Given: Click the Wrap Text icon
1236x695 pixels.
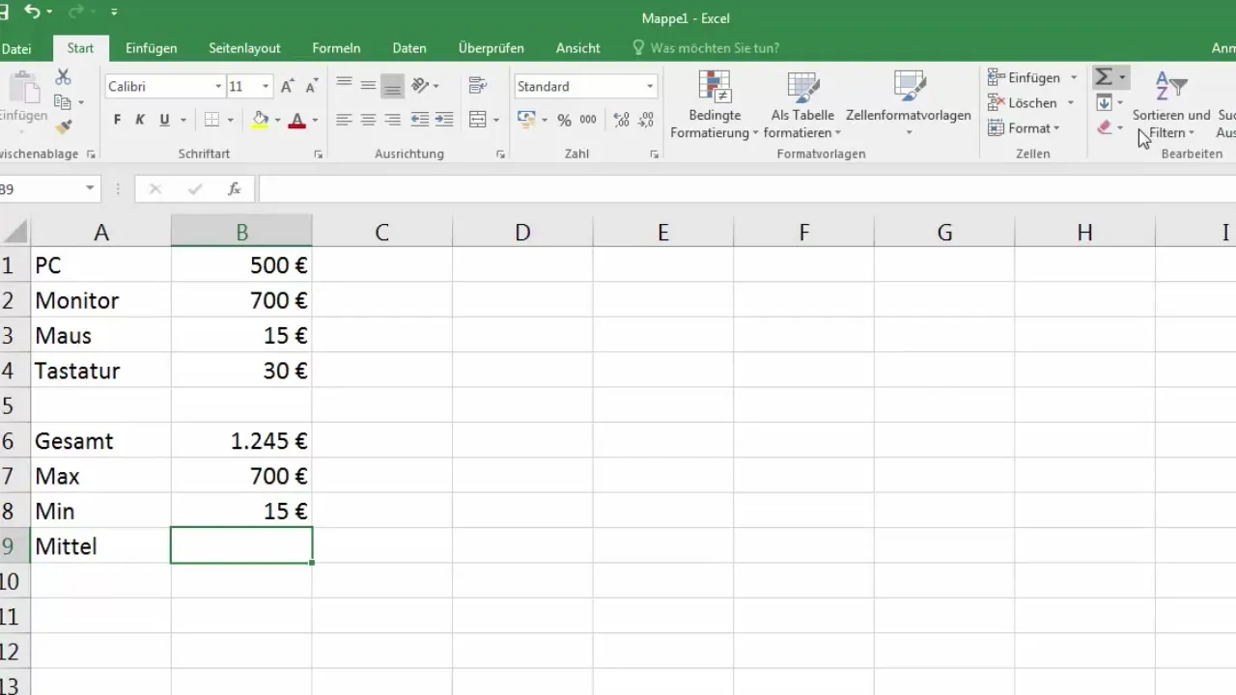Looking at the screenshot, I should [476, 86].
